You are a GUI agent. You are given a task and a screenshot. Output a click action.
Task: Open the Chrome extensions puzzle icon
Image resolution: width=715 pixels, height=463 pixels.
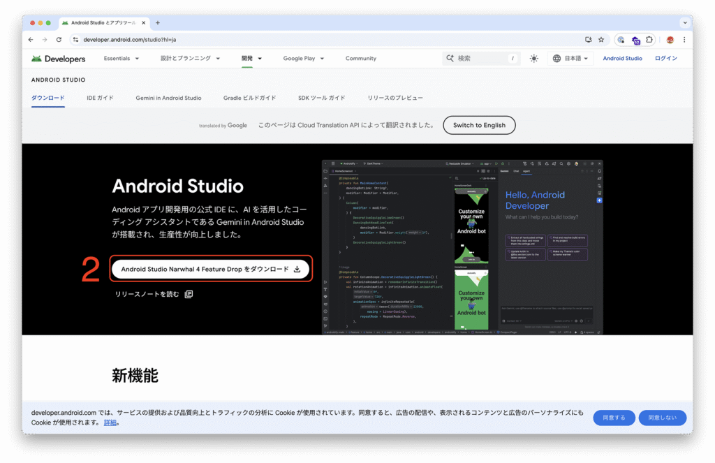[649, 40]
